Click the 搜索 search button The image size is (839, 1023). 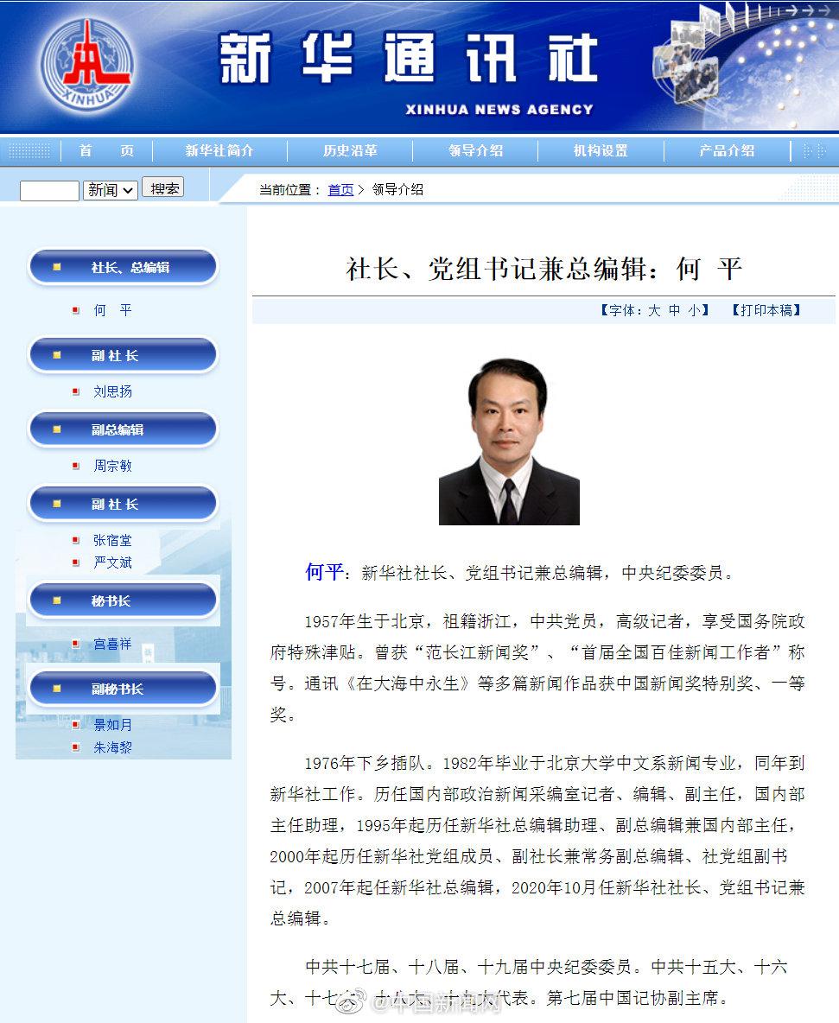point(163,187)
